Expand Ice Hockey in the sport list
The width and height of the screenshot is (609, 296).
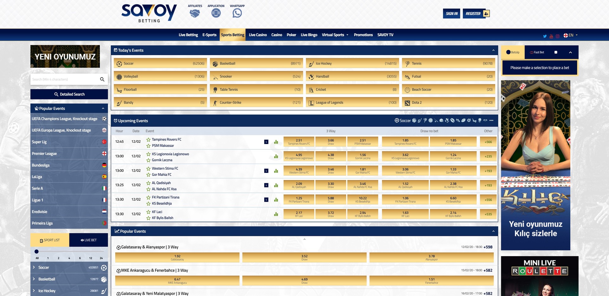pyautogui.click(x=34, y=291)
